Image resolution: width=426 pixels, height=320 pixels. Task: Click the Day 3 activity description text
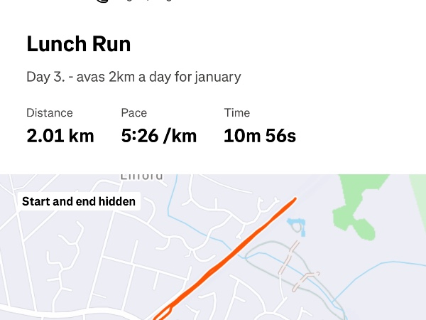133,77
